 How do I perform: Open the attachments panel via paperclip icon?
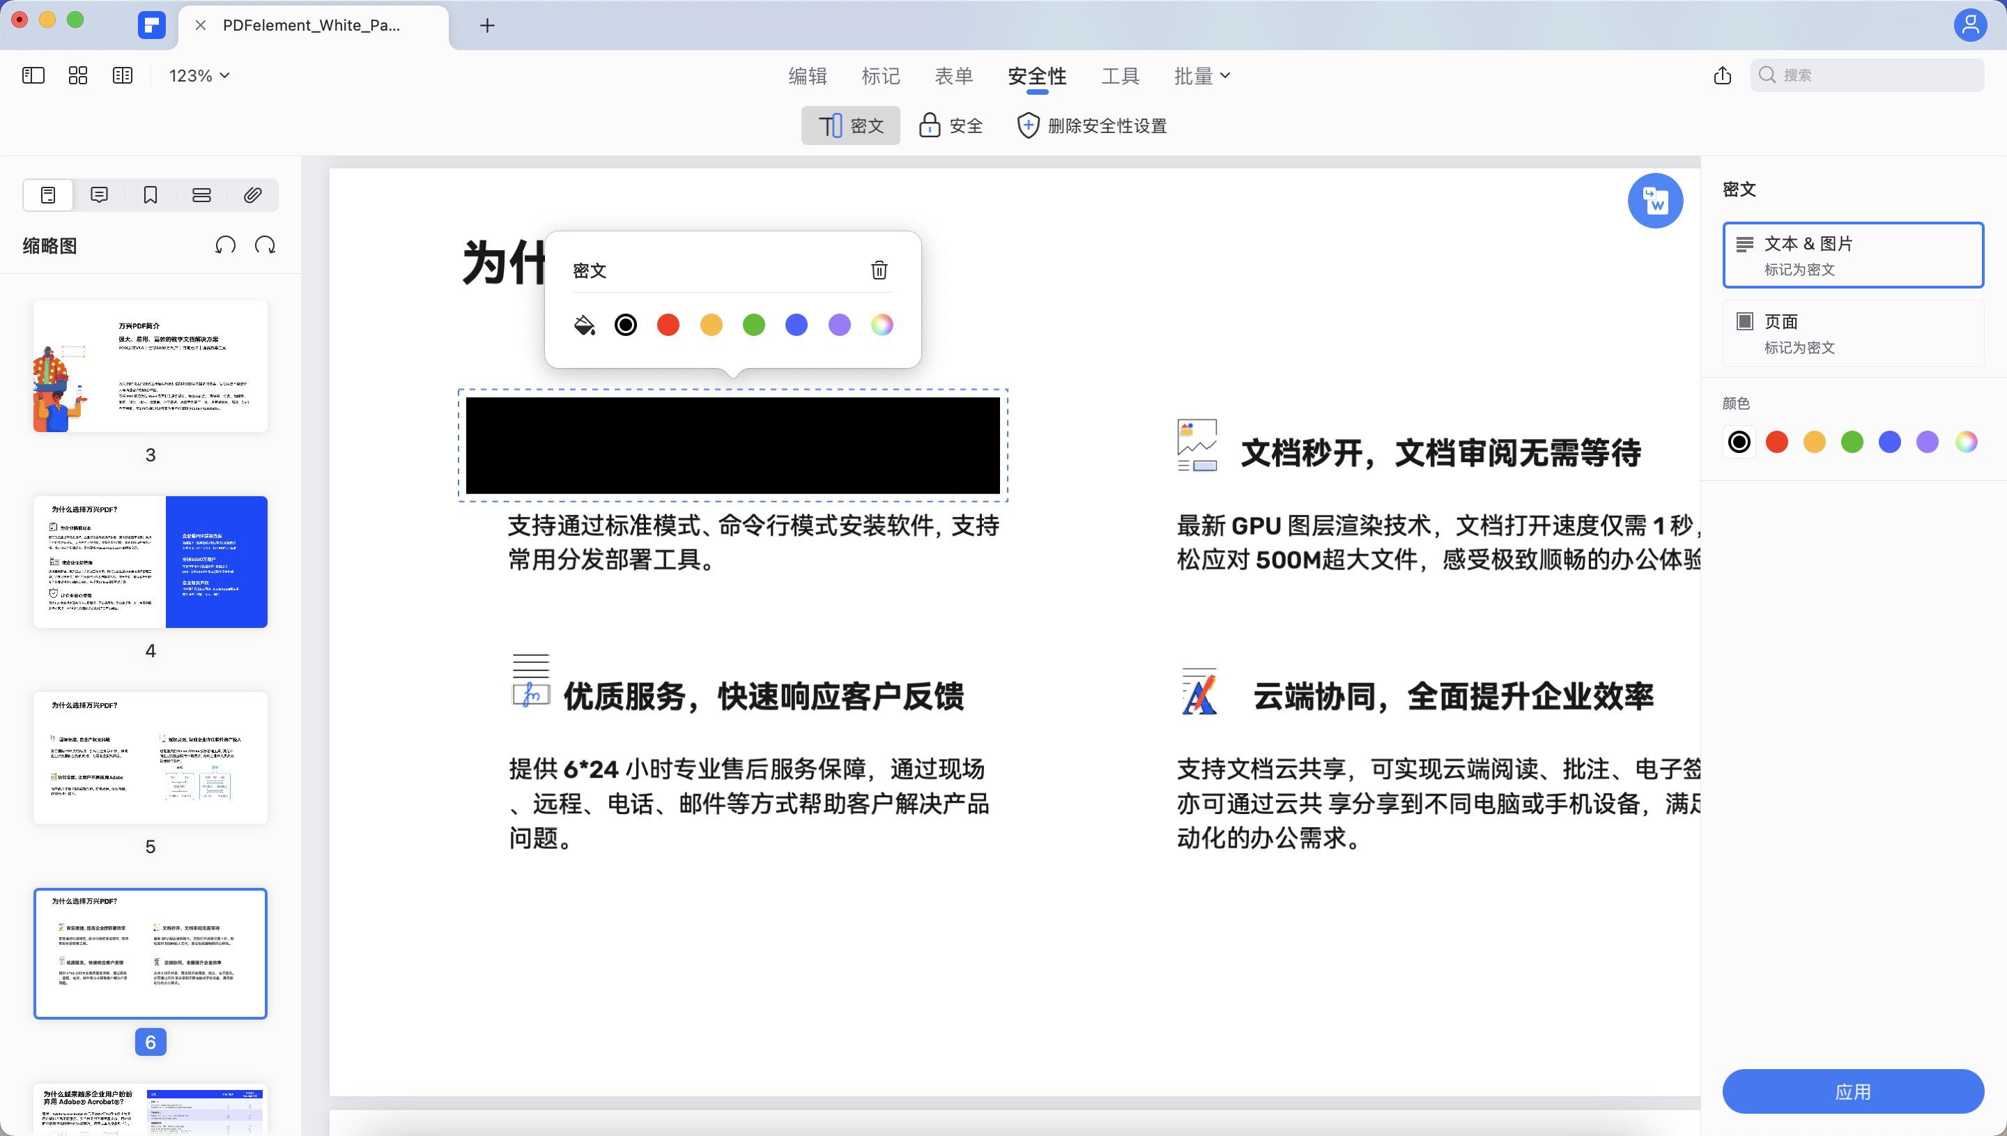point(252,194)
